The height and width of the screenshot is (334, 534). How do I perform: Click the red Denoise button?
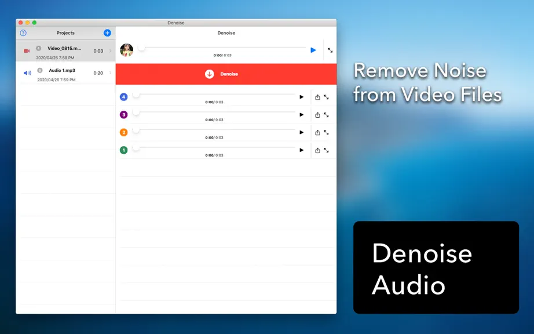226,74
